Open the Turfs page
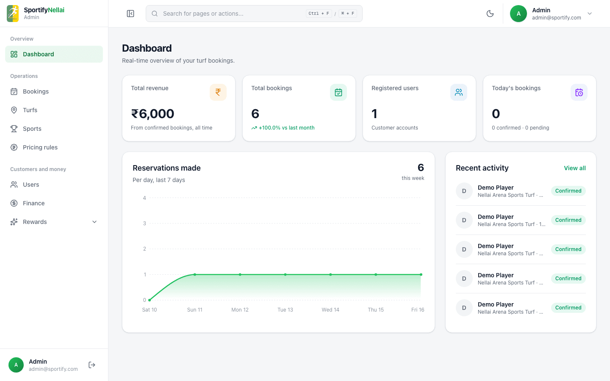The height and width of the screenshot is (381, 610). pos(54,110)
